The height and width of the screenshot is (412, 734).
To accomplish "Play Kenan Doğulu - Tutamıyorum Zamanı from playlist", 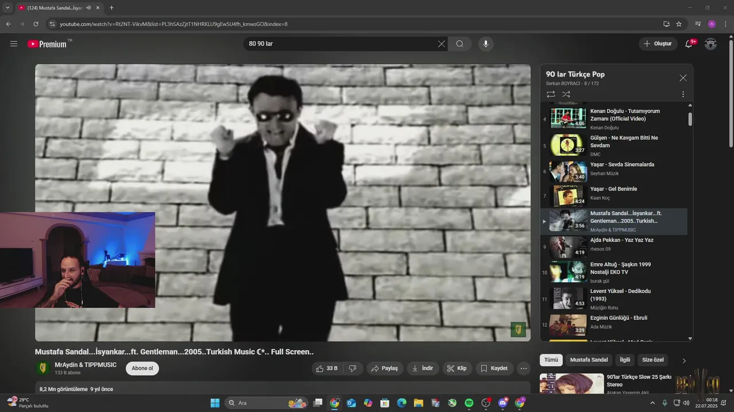I will coord(614,118).
